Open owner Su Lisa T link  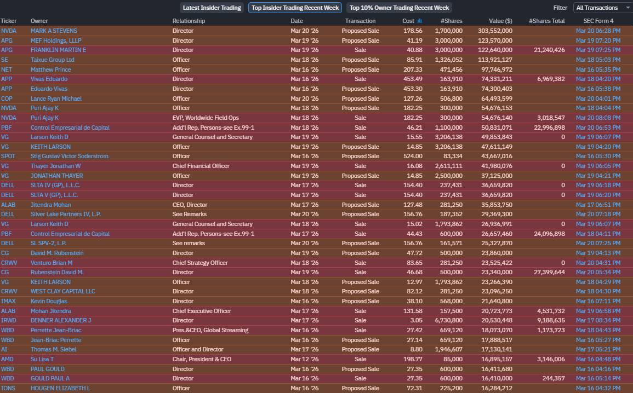click(x=42, y=359)
